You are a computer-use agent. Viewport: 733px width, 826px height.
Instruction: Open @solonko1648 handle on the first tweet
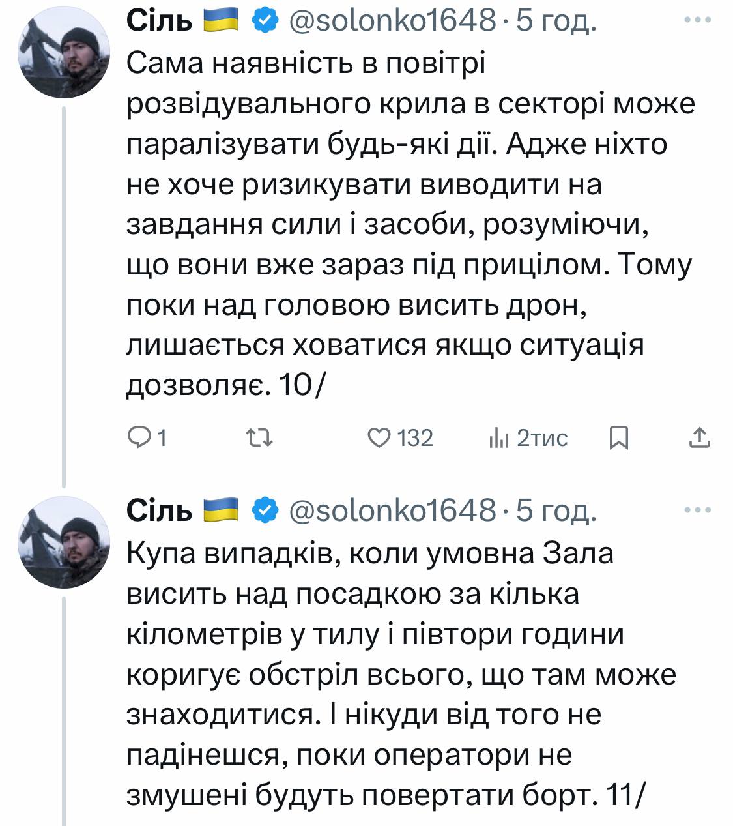click(392, 22)
